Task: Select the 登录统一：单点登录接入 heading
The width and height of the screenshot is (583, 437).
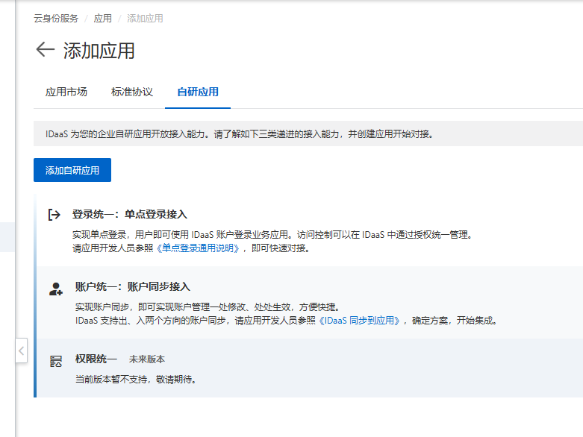Action: click(x=129, y=215)
